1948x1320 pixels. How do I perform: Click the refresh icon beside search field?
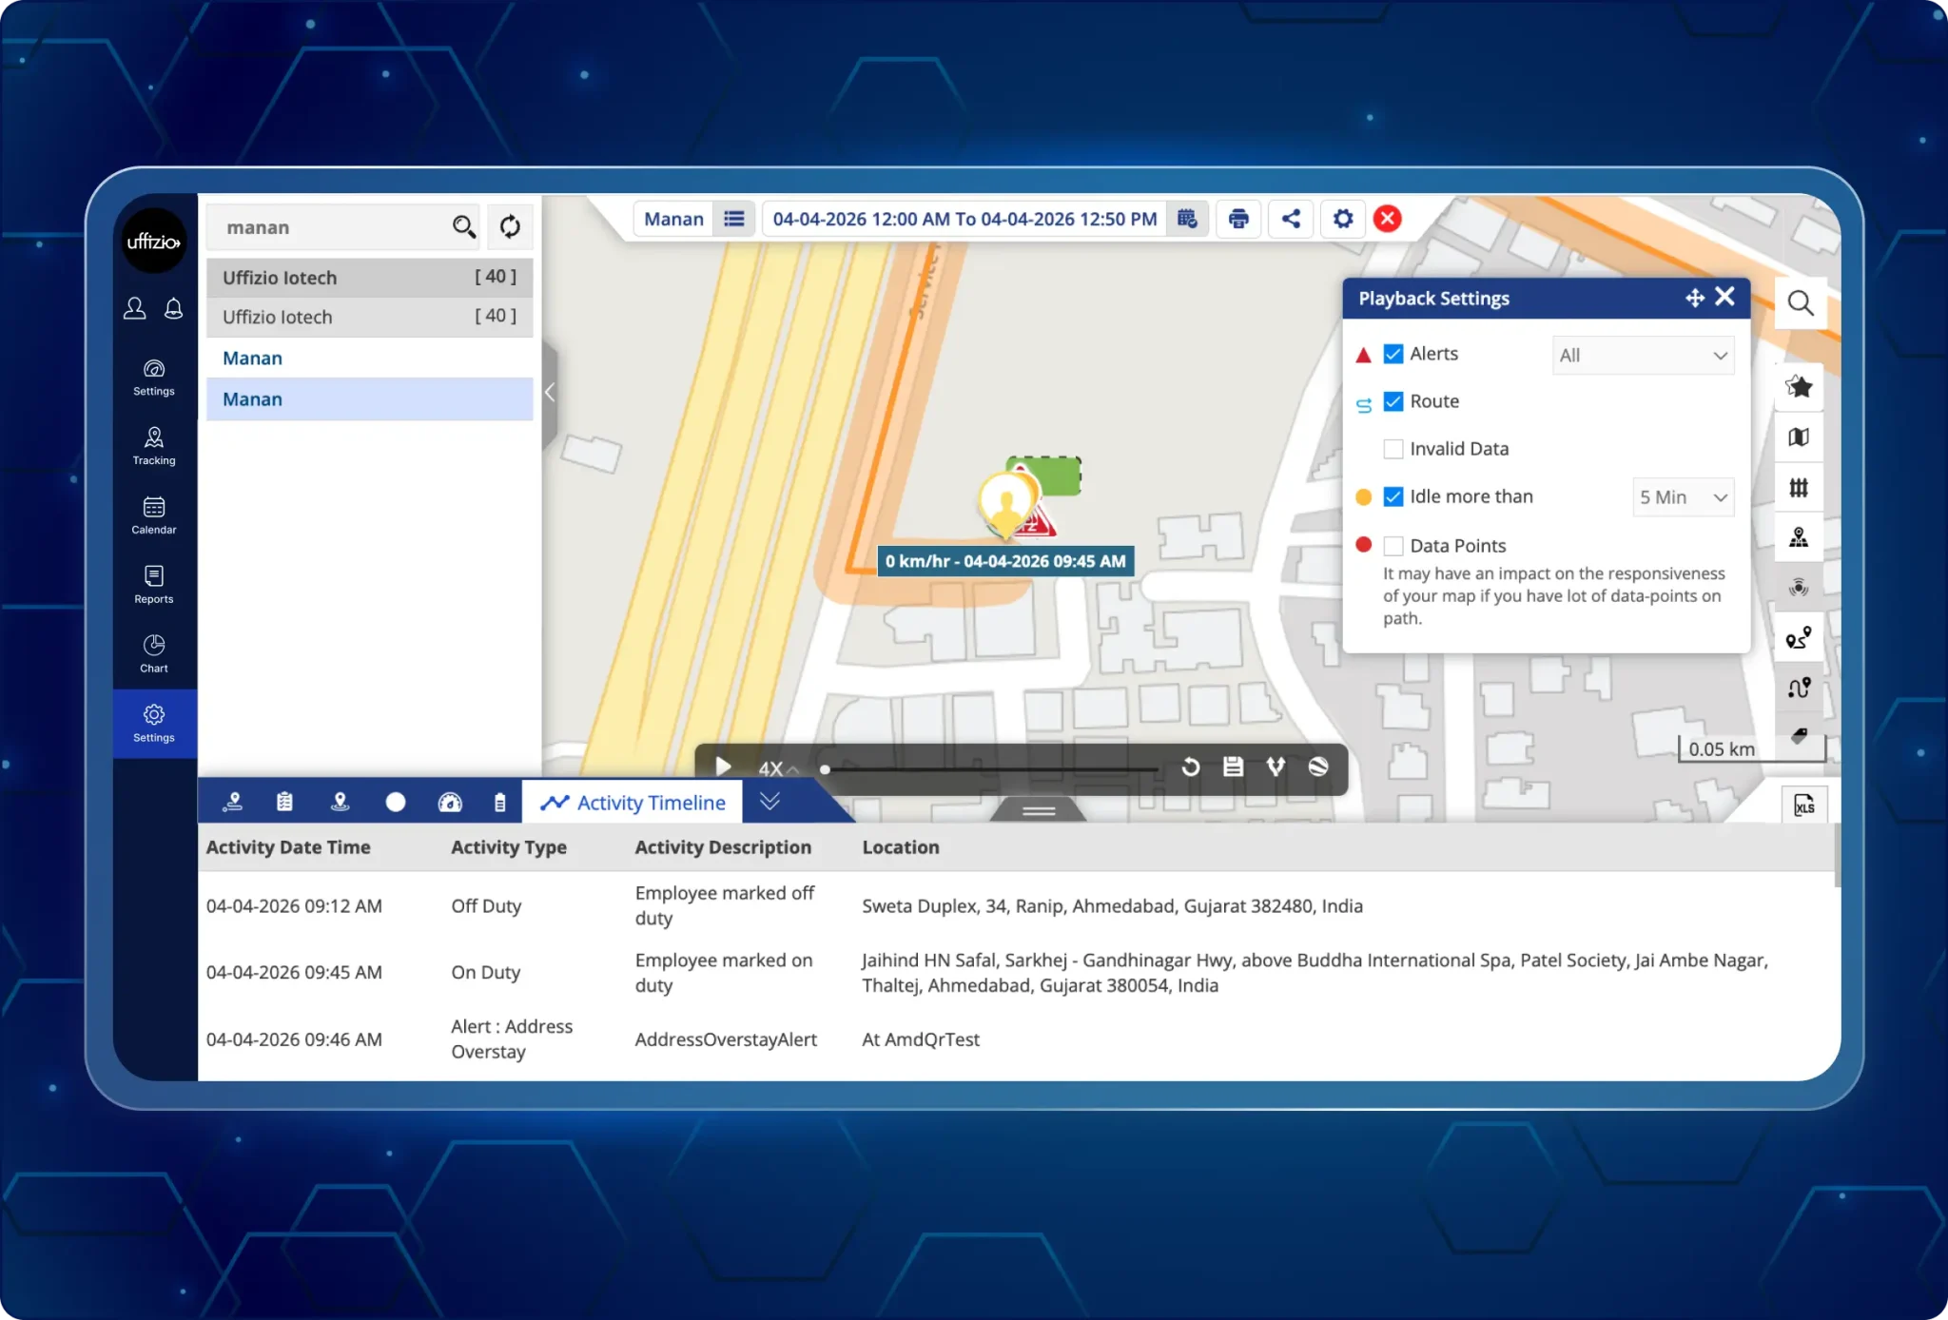tap(510, 226)
